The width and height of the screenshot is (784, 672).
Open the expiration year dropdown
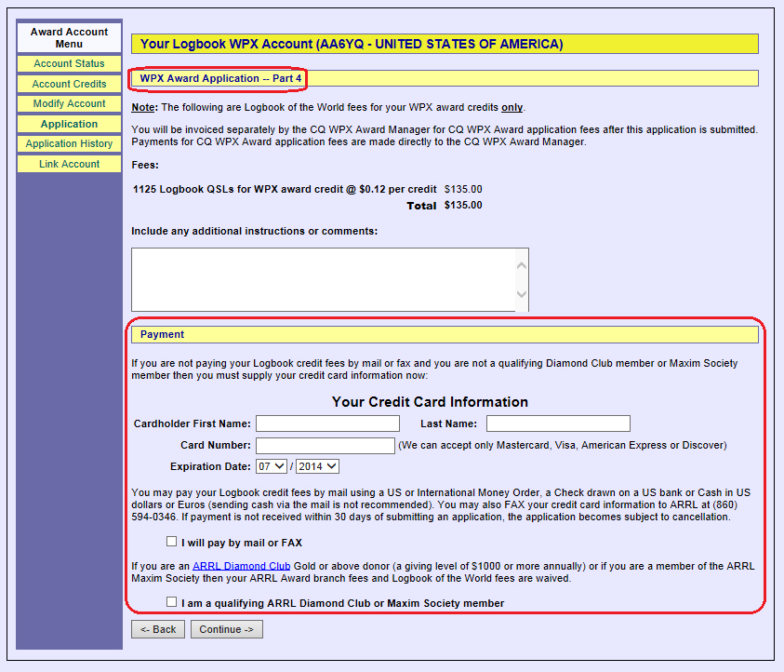(x=317, y=466)
